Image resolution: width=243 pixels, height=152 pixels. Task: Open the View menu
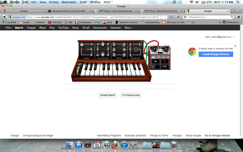[43, 2]
